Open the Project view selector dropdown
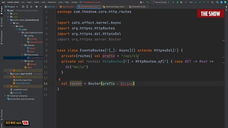Screen dimensions: 228x128 tap(11, 7)
